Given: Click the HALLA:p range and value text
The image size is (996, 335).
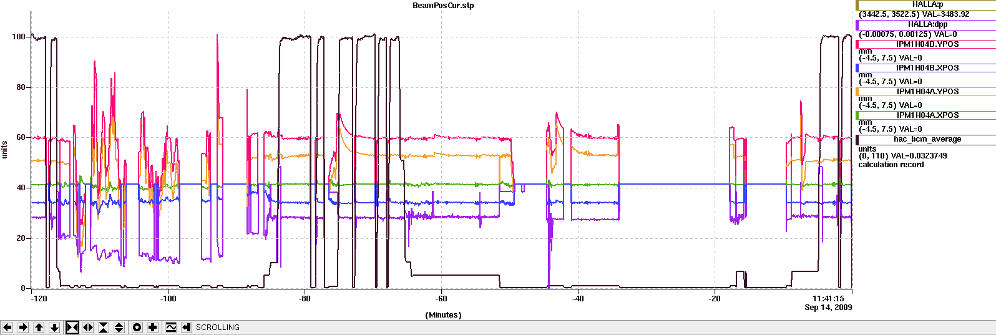Looking at the screenshot, I should point(914,14).
